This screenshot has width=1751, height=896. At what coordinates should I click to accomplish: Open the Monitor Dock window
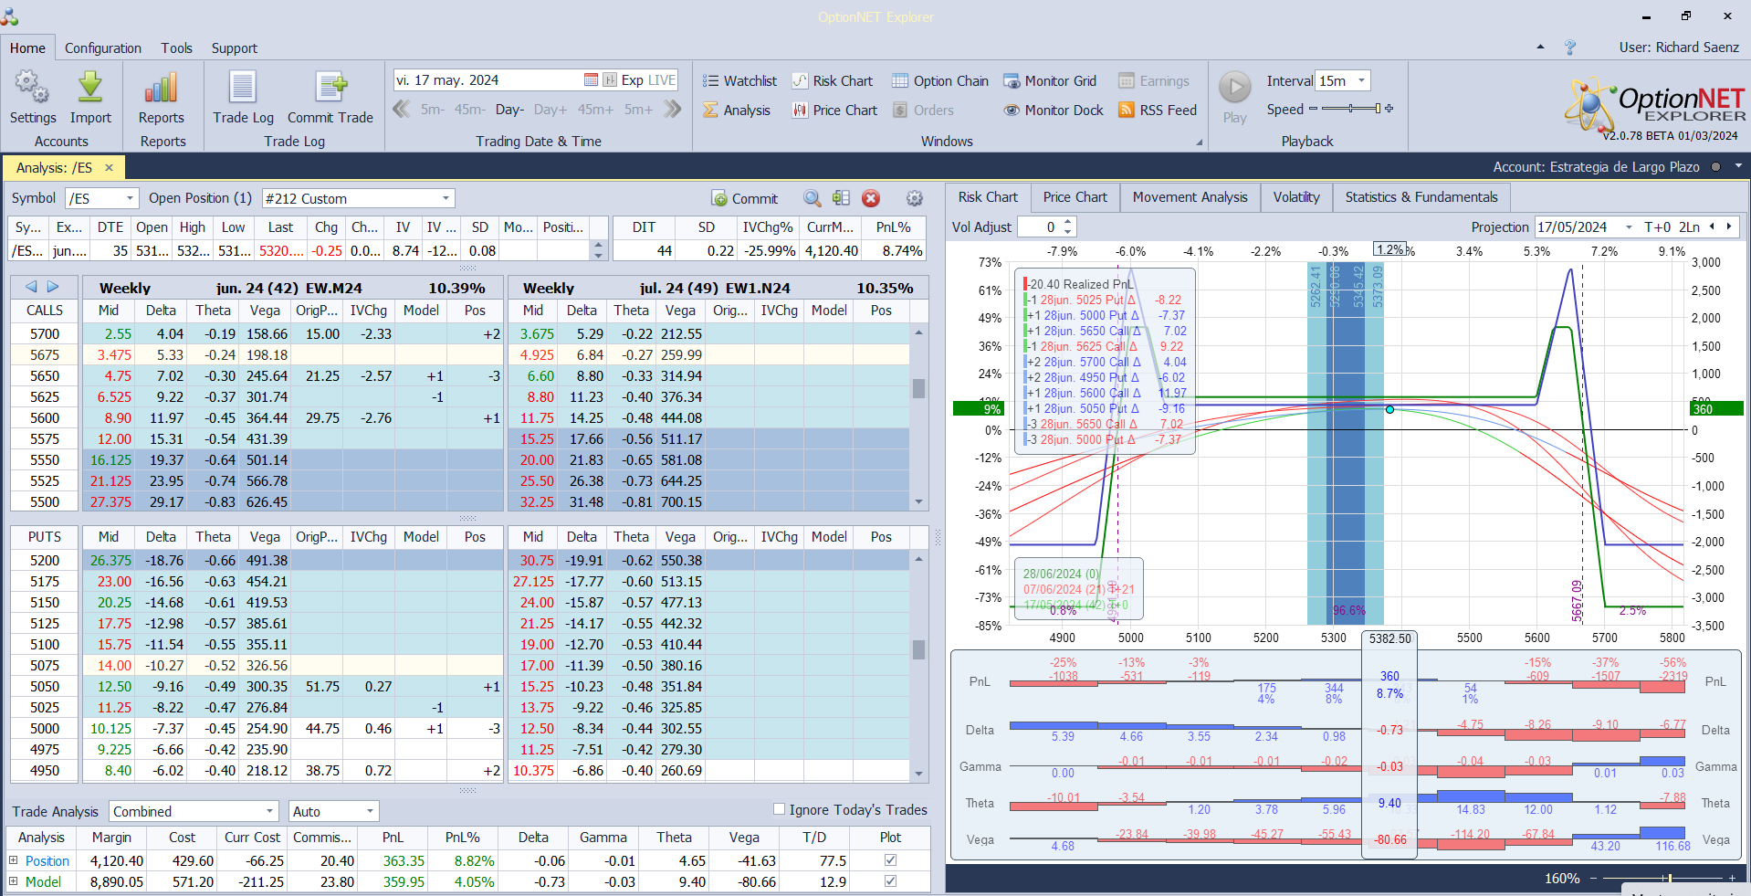(1054, 111)
